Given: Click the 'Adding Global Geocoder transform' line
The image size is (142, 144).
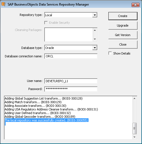Looking at the screenshot, I should click(40, 117).
